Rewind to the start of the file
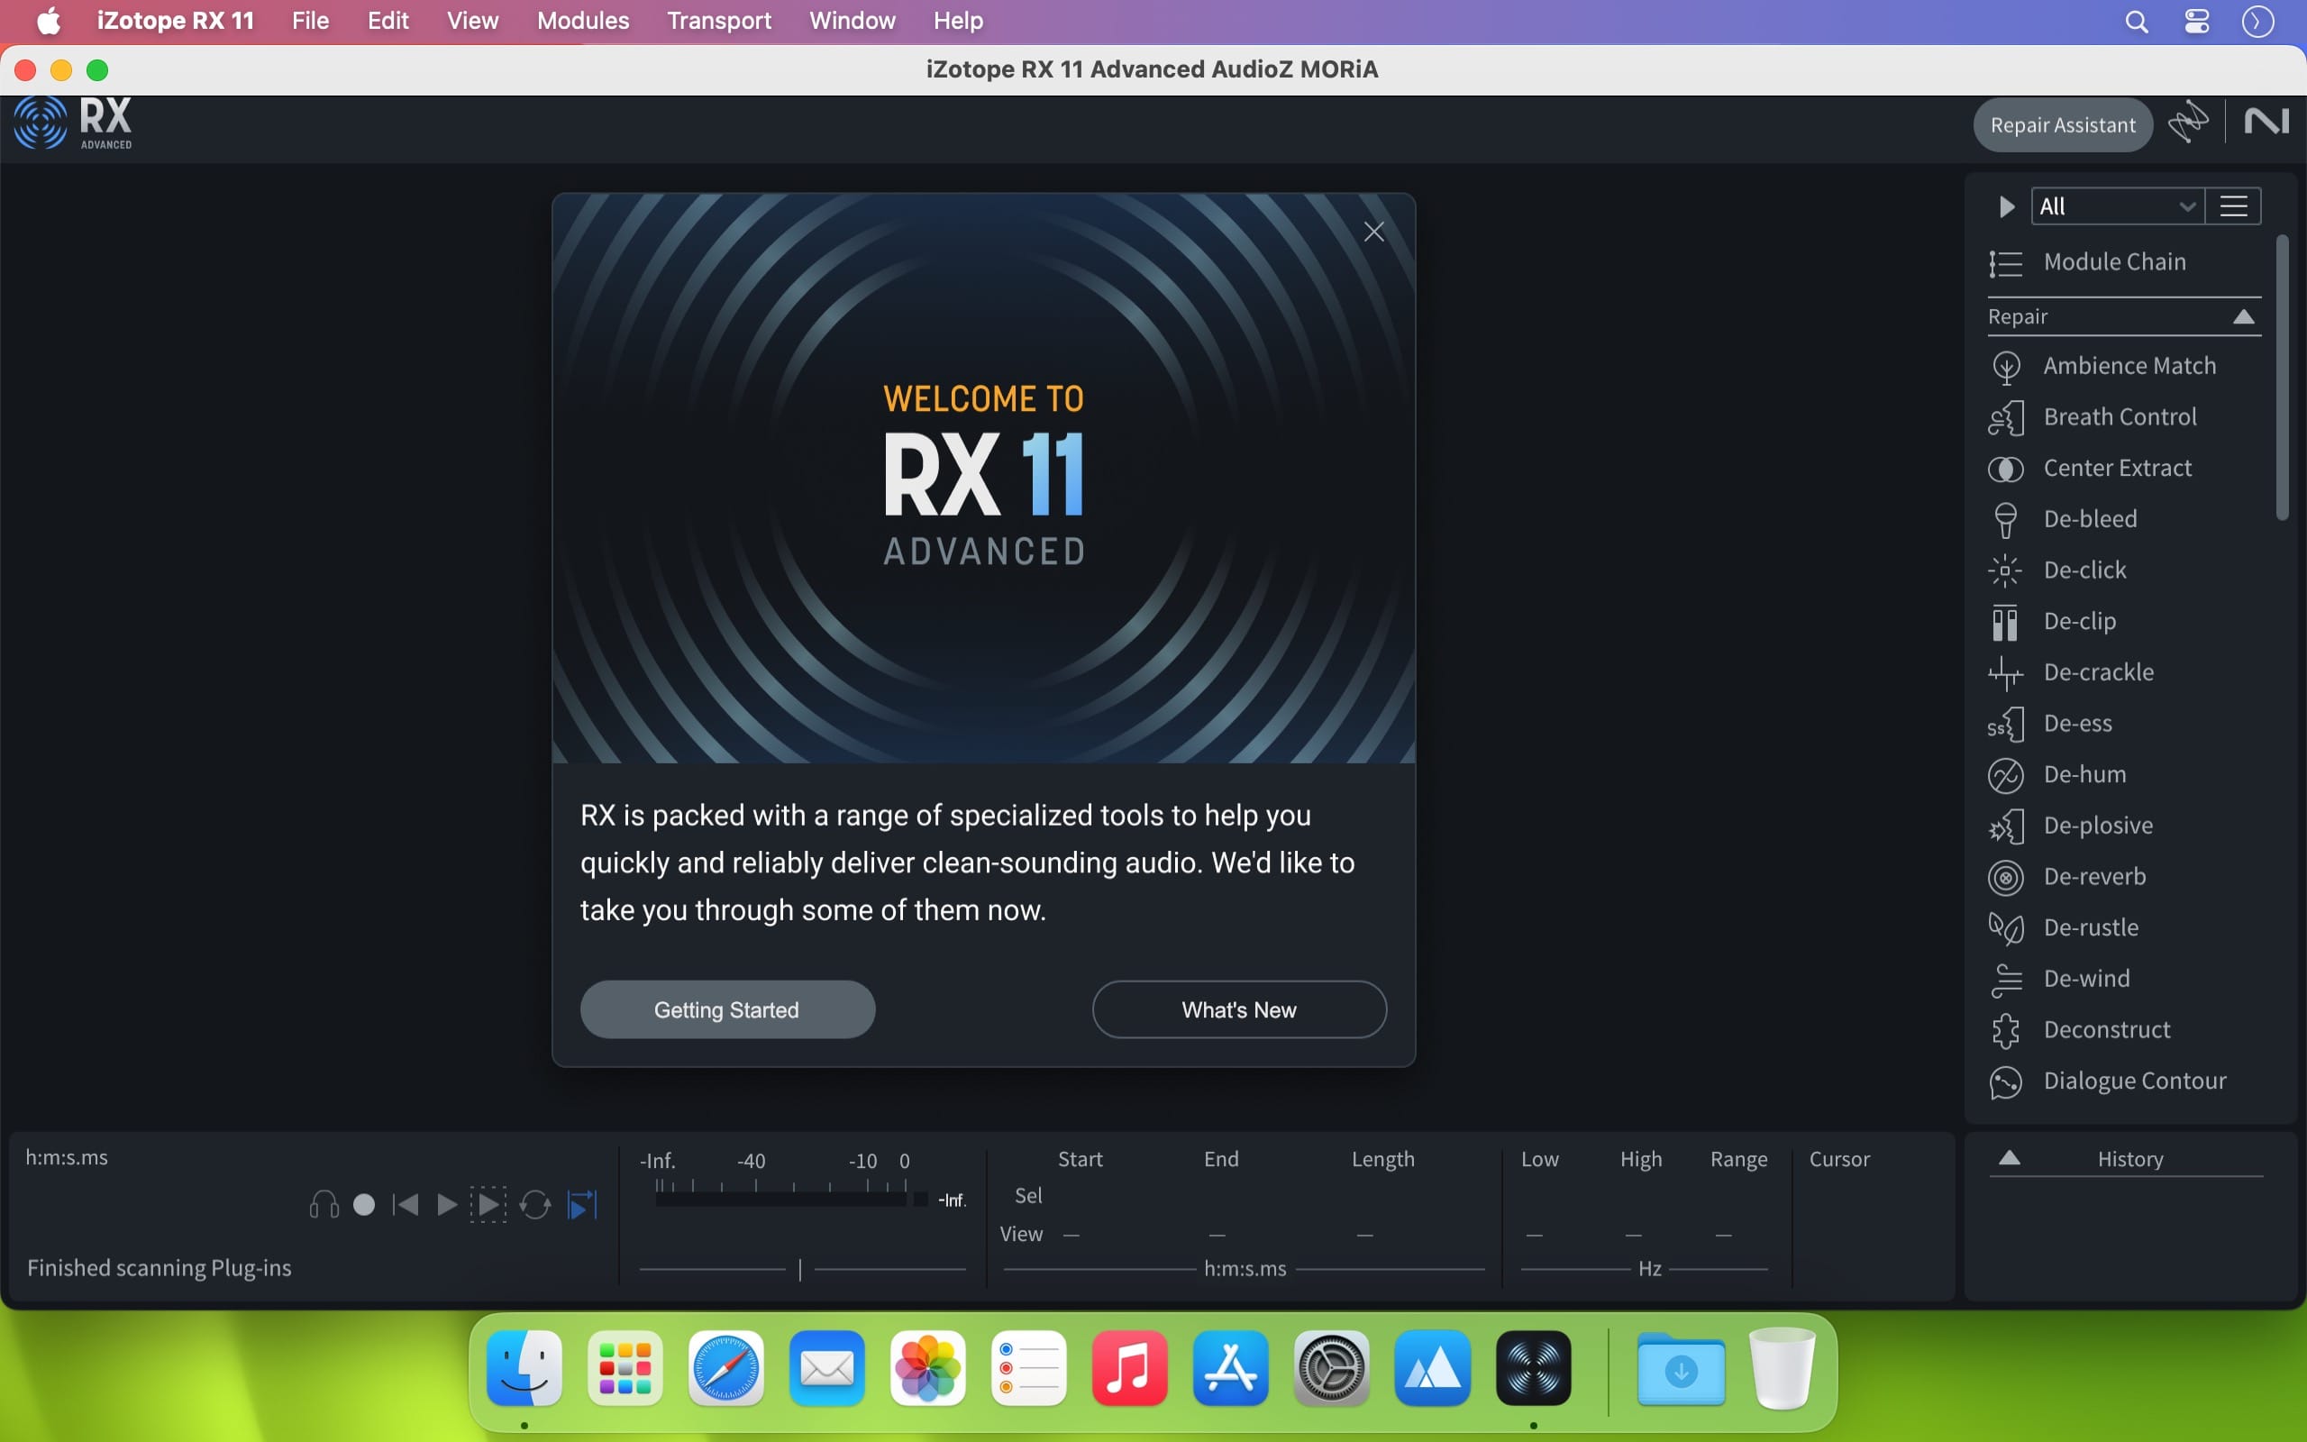The width and height of the screenshot is (2307, 1442). (x=406, y=1205)
